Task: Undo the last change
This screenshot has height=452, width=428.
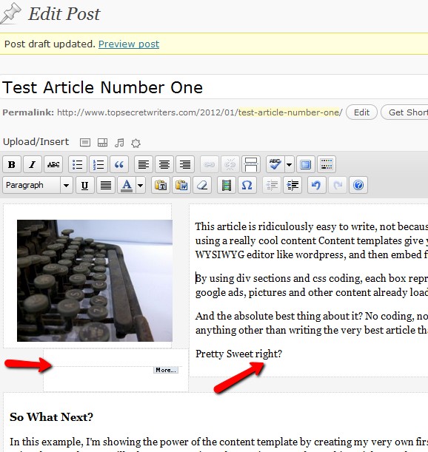Action: (316, 185)
